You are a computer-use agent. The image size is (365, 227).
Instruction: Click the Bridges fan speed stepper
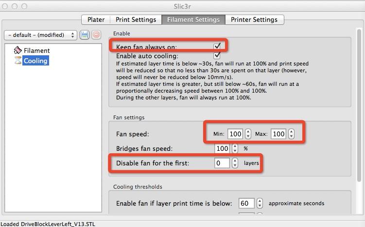(x=235, y=148)
